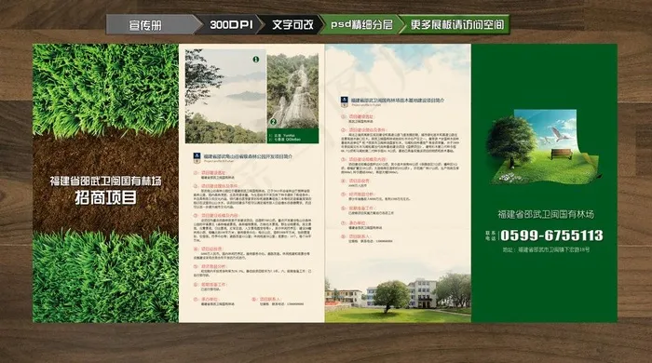Click 经济效益分析 heading in nursery base panel

click(x=361, y=195)
